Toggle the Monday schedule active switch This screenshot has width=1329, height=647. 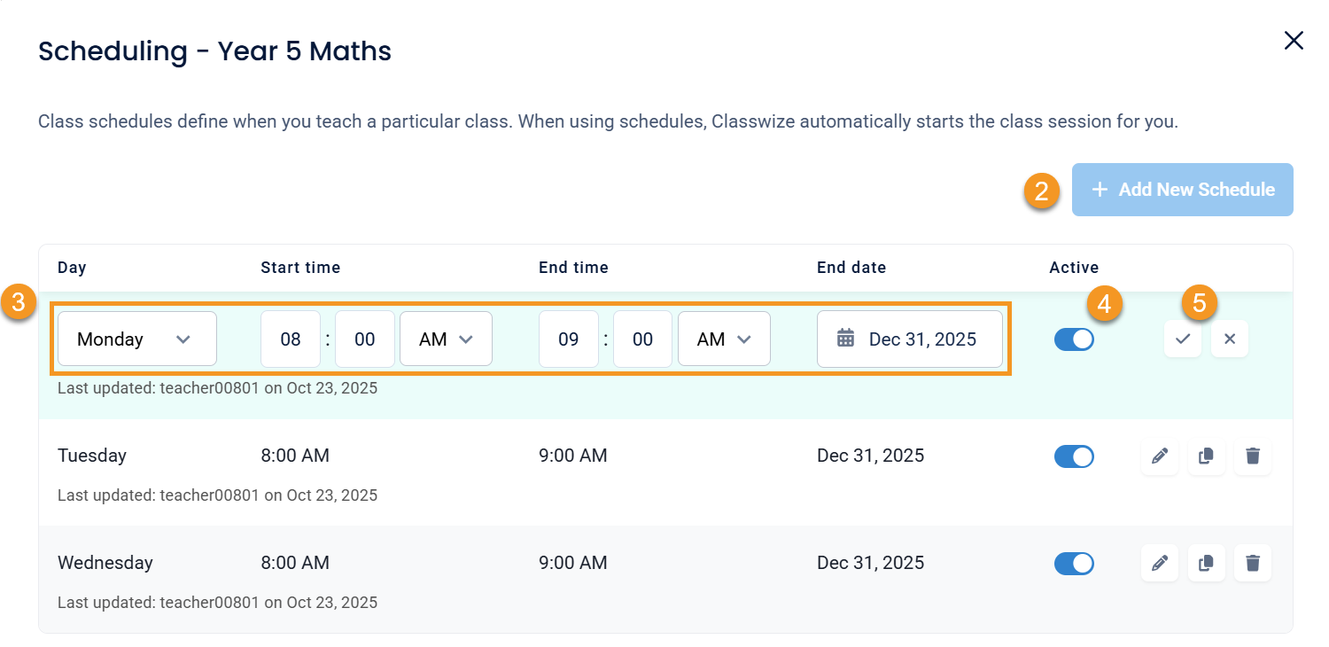coord(1074,339)
